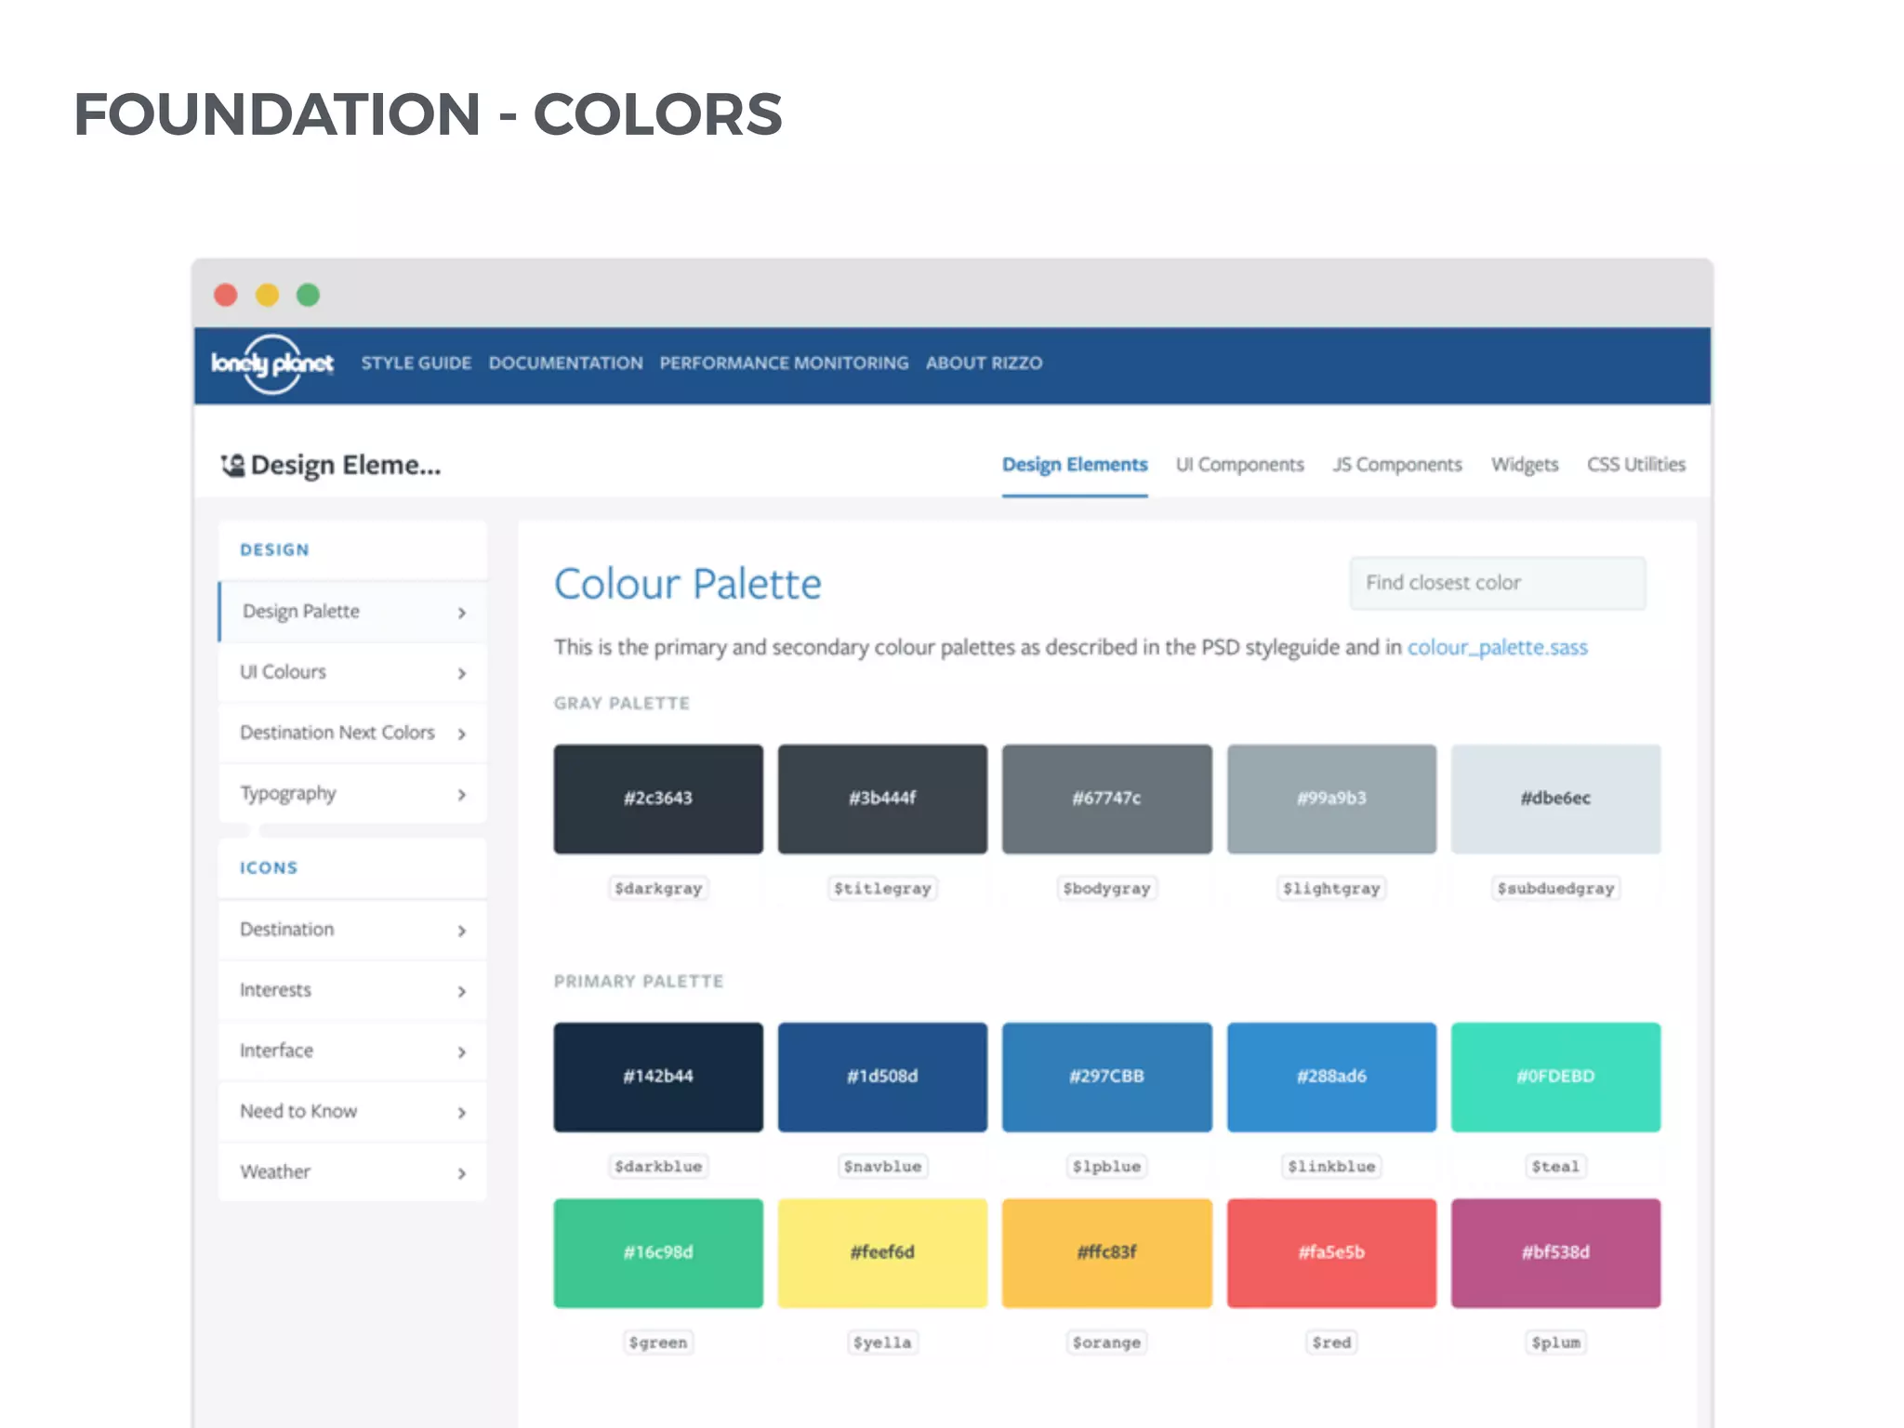Select the #3b444f titlegray swatch
This screenshot has height=1428, width=1904.
coord(882,799)
